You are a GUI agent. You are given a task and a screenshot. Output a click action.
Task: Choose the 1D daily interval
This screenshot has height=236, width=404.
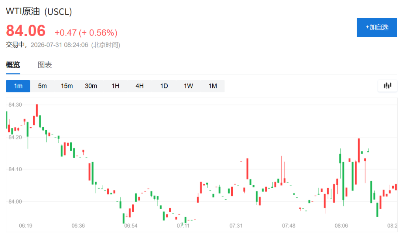coord(164,86)
